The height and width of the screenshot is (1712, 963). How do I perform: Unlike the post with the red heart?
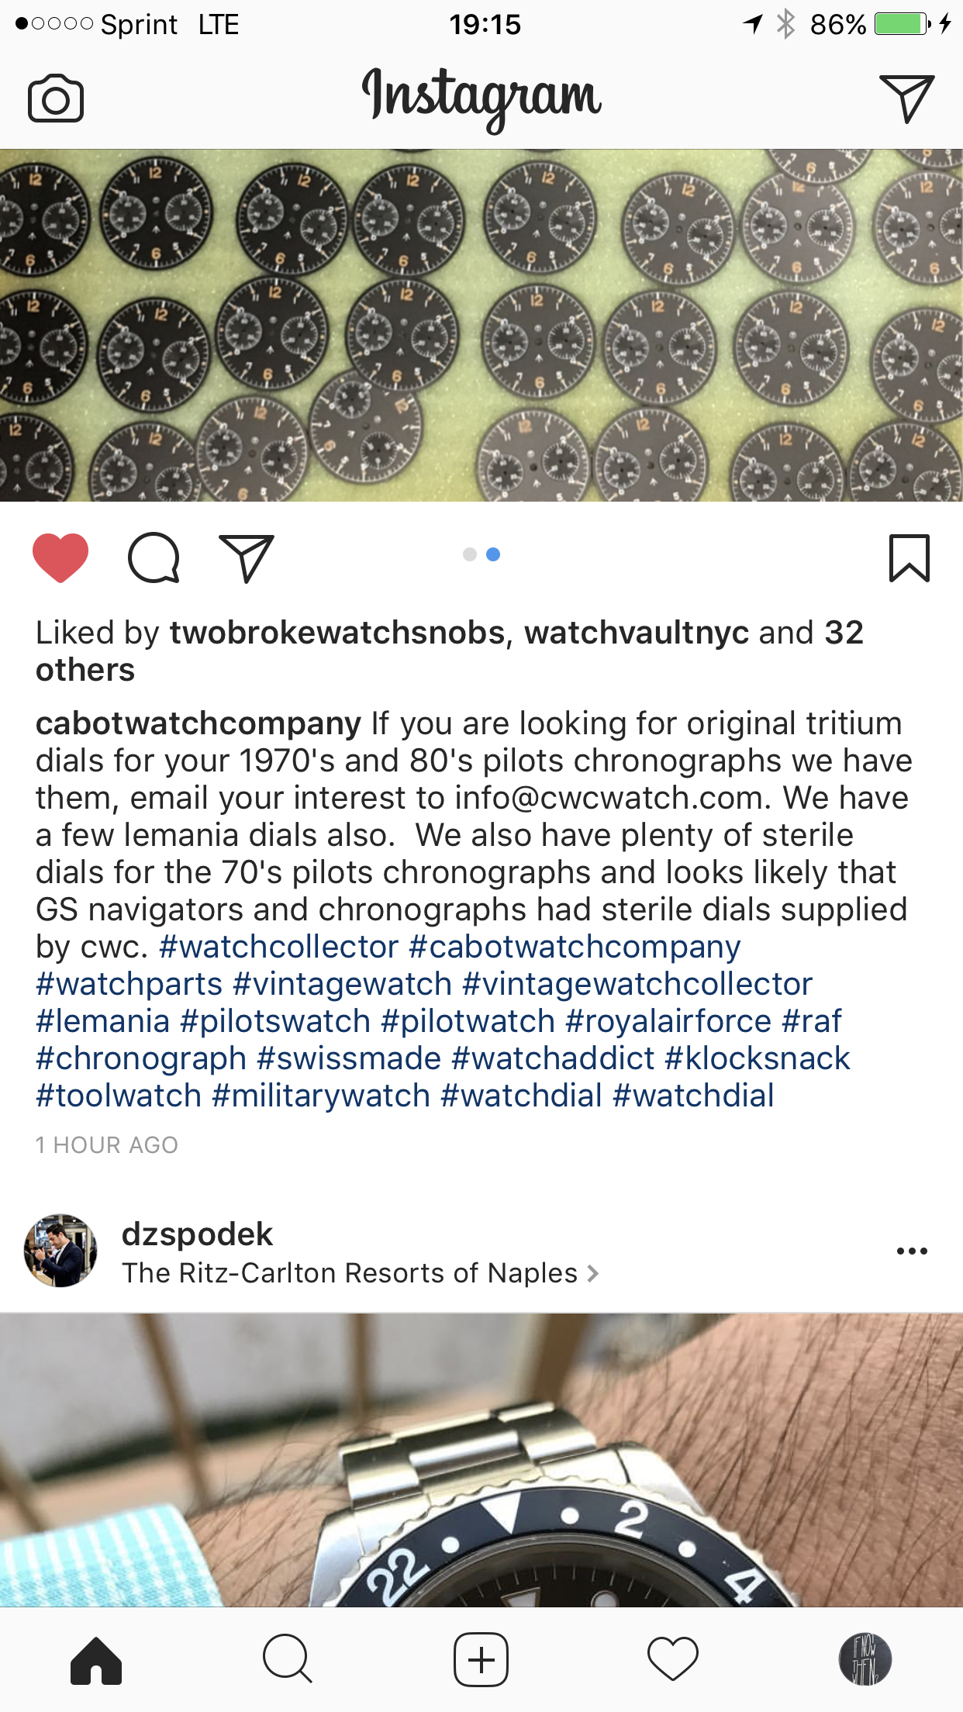point(60,557)
